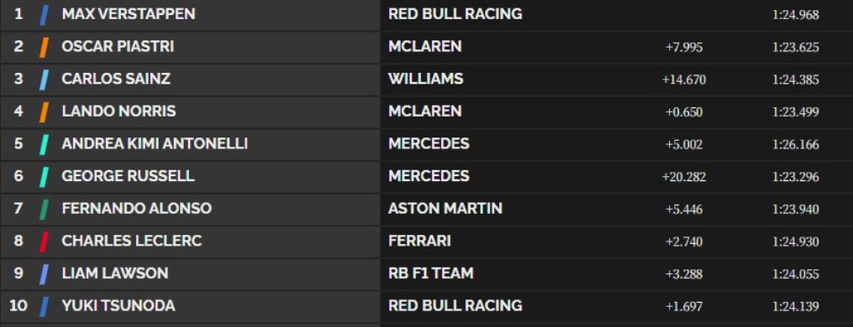
Task: Select George Russell's +20.282 gap
Action: [684, 177]
